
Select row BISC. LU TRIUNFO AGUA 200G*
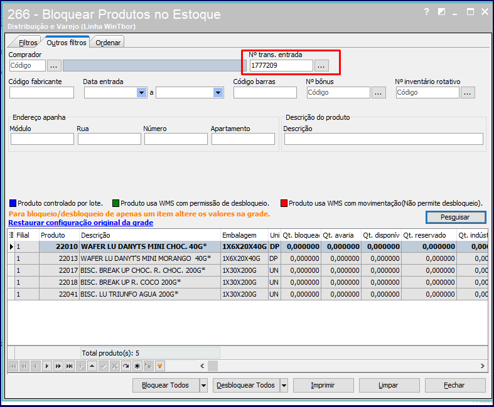[248, 294]
